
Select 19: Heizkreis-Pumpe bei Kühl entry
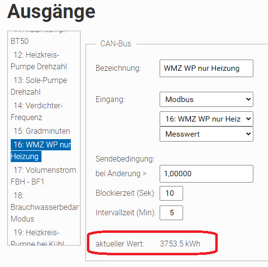click(37, 237)
